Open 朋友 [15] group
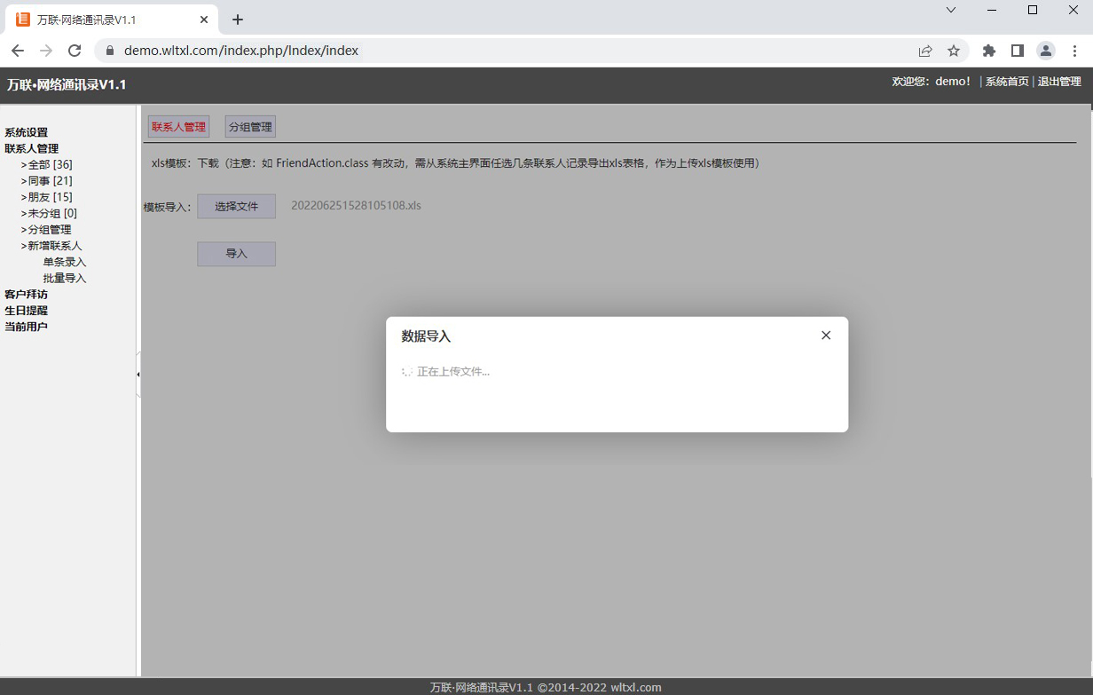This screenshot has width=1093, height=695. pyautogui.click(x=51, y=197)
